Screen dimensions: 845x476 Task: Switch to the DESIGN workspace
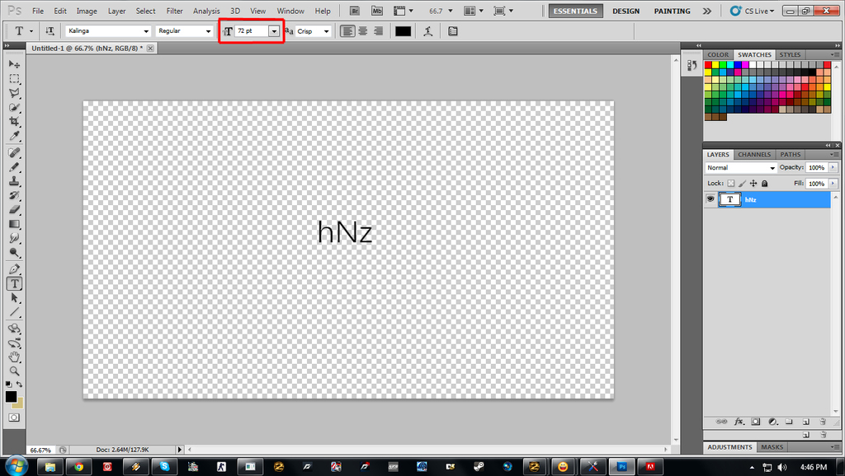click(x=625, y=11)
